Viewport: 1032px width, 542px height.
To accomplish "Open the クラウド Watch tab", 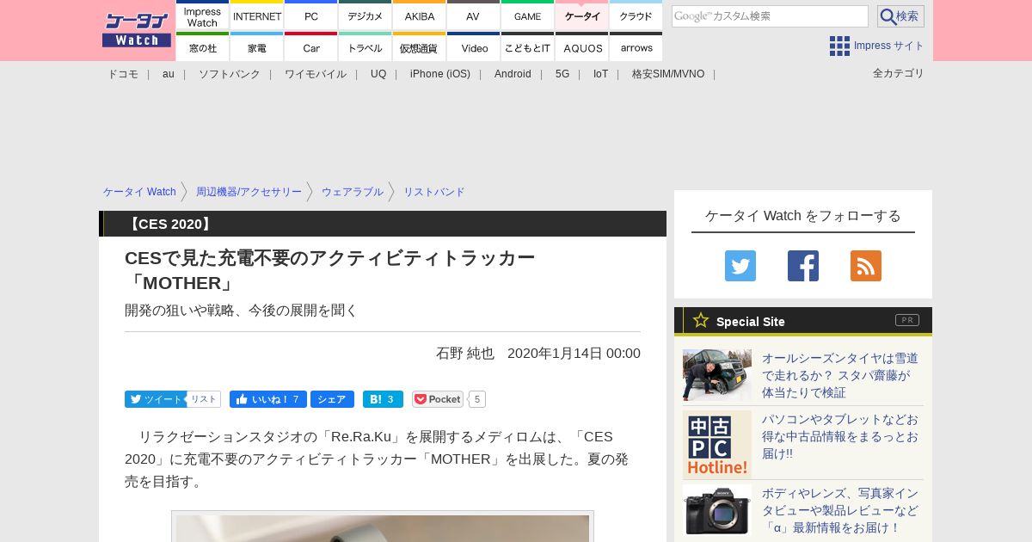I will pos(636,15).
